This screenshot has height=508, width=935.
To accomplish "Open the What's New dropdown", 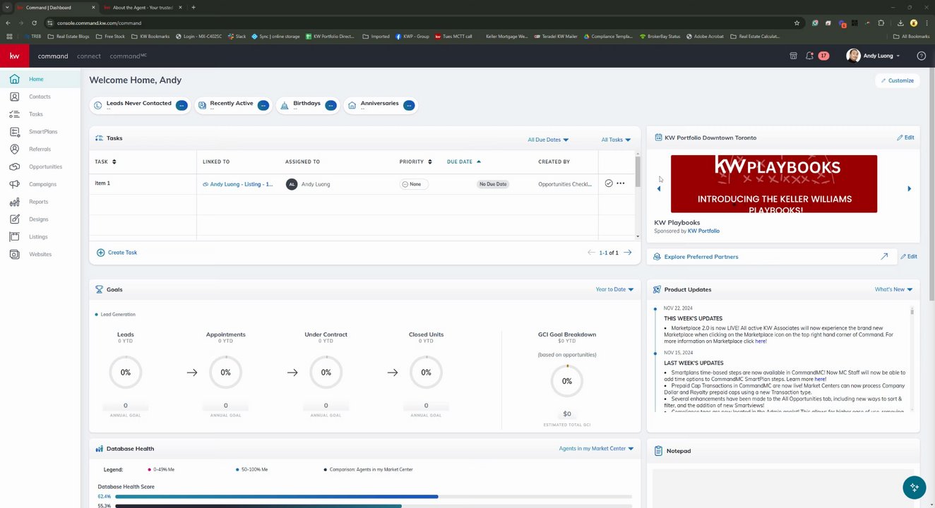I will pos(893,289).
